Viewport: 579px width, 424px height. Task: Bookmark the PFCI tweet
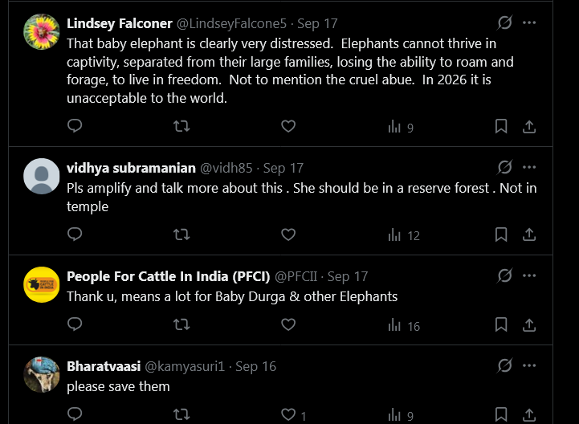pos(501,324)
